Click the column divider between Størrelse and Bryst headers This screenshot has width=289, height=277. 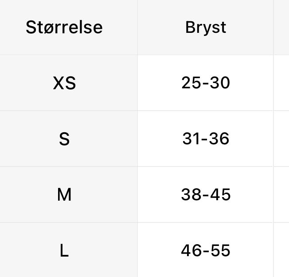[138, 28]
